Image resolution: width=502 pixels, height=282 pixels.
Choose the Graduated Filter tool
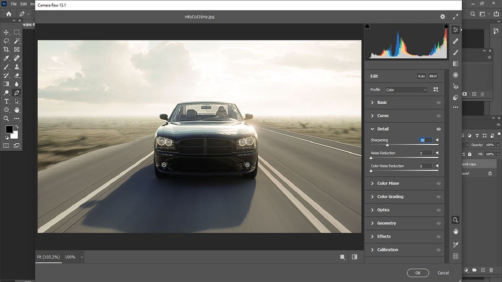[x=455, y=64]
